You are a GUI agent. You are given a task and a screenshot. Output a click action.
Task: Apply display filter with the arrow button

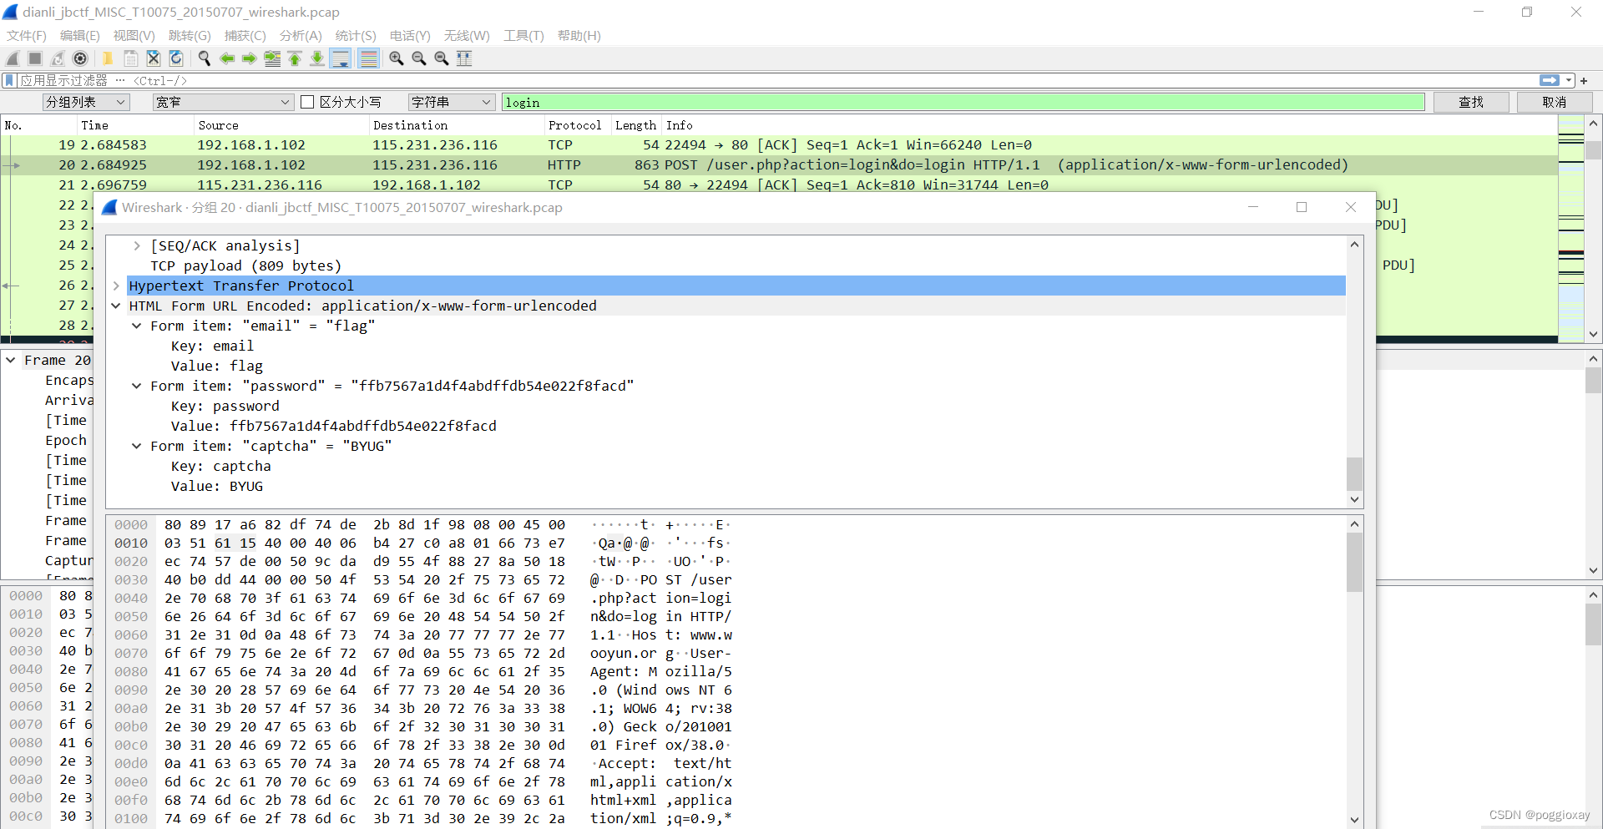[1550, 80]
